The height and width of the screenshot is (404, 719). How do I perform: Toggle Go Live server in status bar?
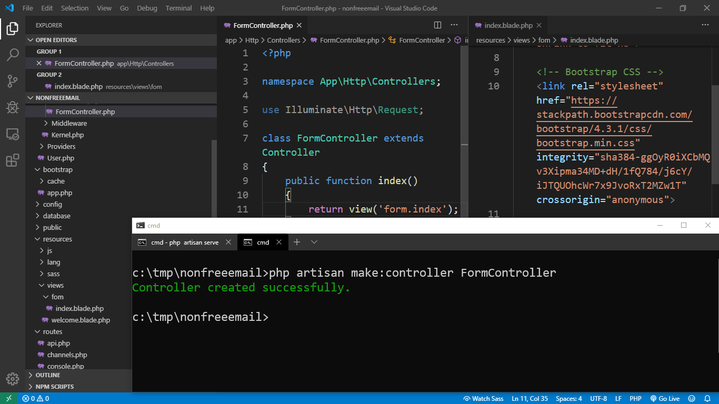click(x=665, y=399)
